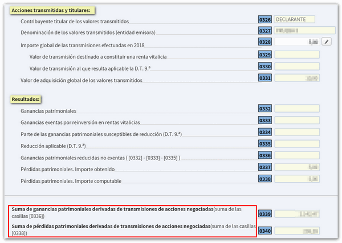
Task: Click the sum of losses field 0340
Action: [x=296, y=231]
